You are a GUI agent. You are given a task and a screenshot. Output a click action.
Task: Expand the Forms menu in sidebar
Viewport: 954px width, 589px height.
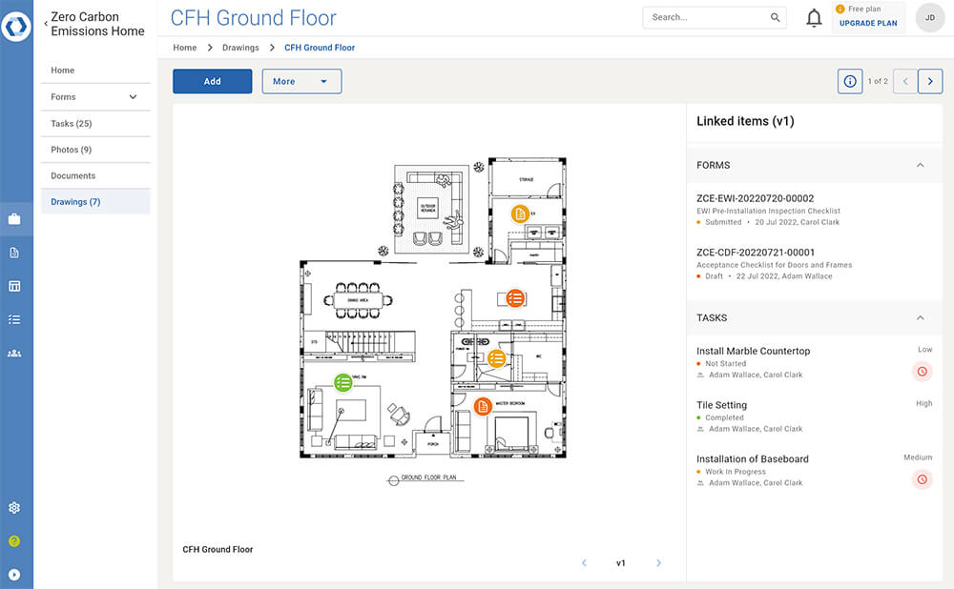click(133, 97)
